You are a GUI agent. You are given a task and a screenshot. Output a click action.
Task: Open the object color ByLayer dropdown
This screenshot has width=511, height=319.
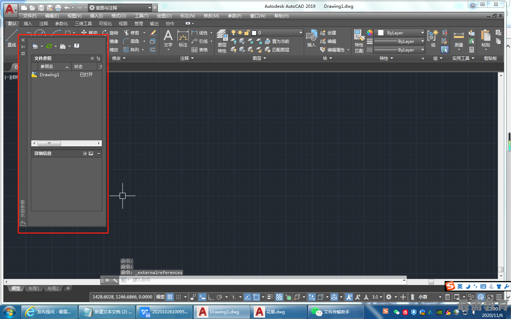click(399, 33)
